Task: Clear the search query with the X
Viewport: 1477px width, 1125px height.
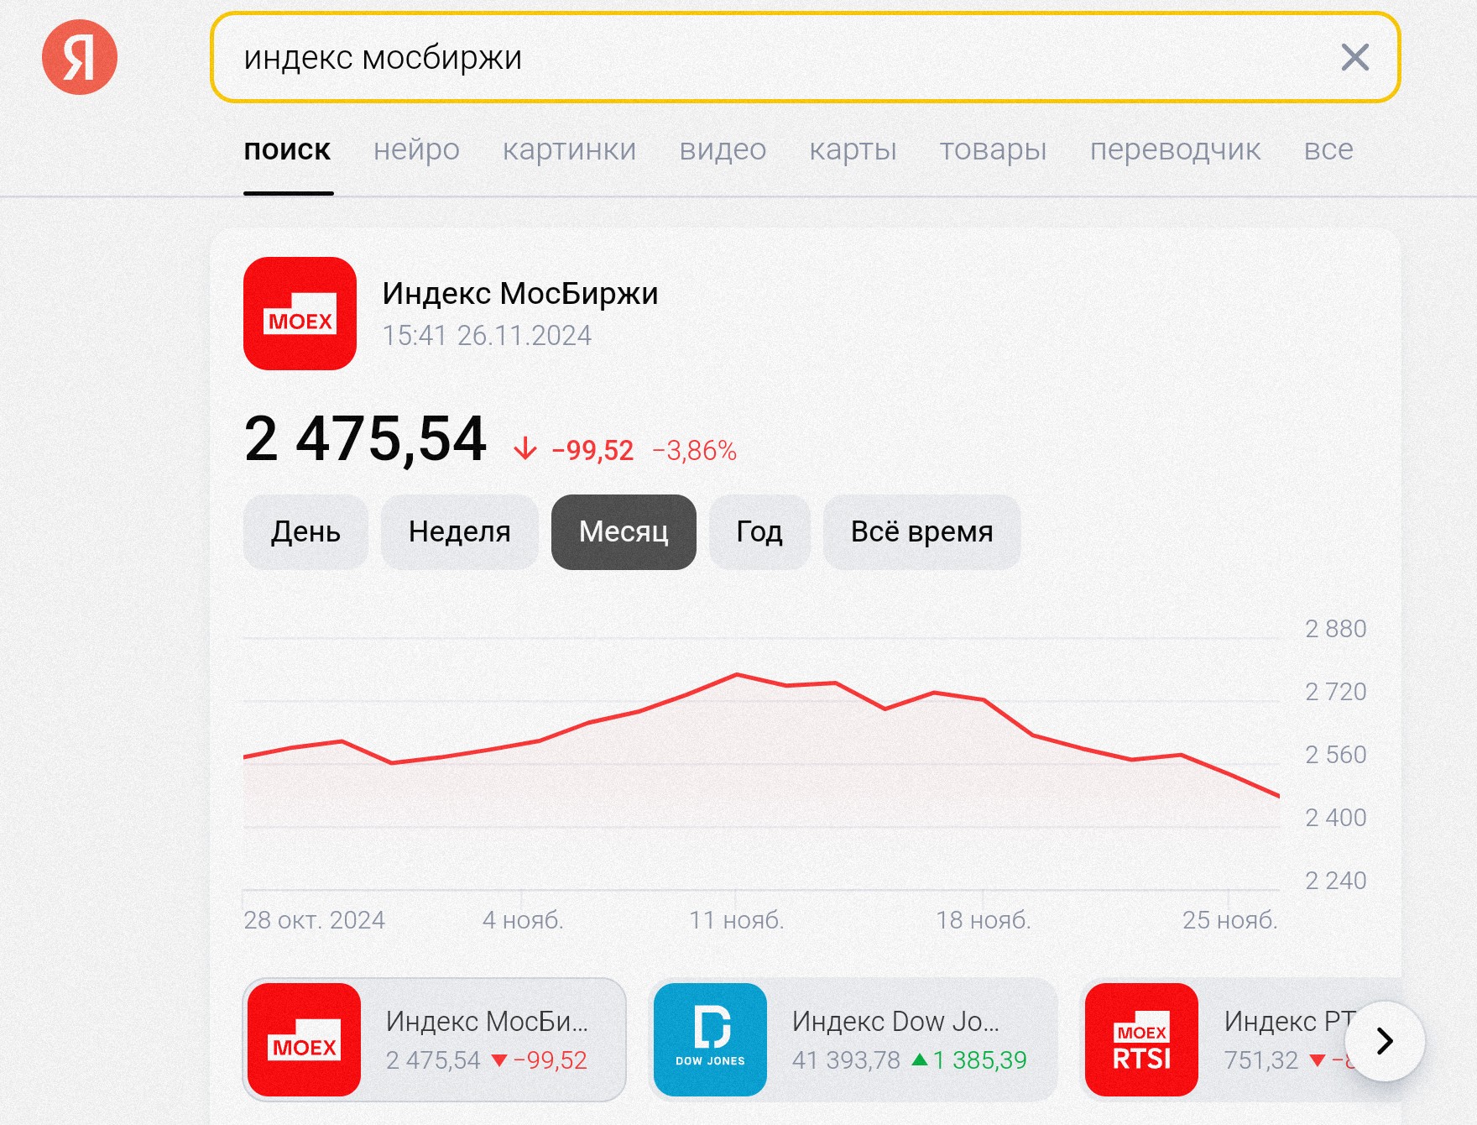Action: pyautogui.click(x=1354, y=57)
